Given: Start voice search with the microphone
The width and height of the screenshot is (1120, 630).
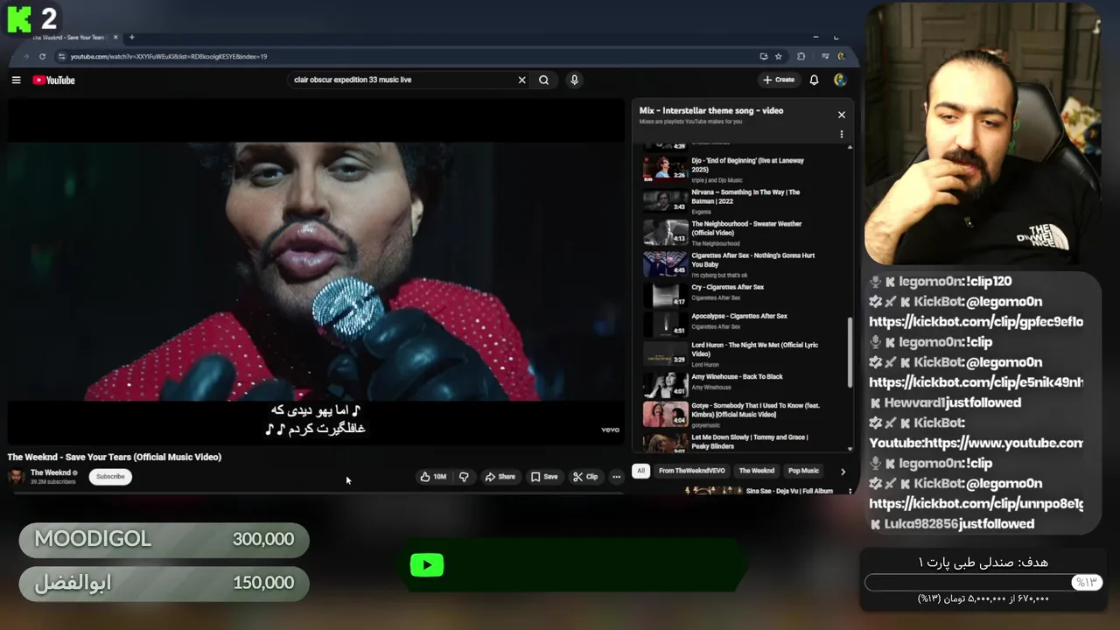Looking at the screenshot, I should pyautogui.click(x=574, y=80).
